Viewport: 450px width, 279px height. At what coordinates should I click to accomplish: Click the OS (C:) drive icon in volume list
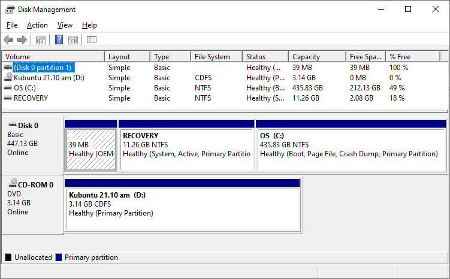[x=8, y=88]
